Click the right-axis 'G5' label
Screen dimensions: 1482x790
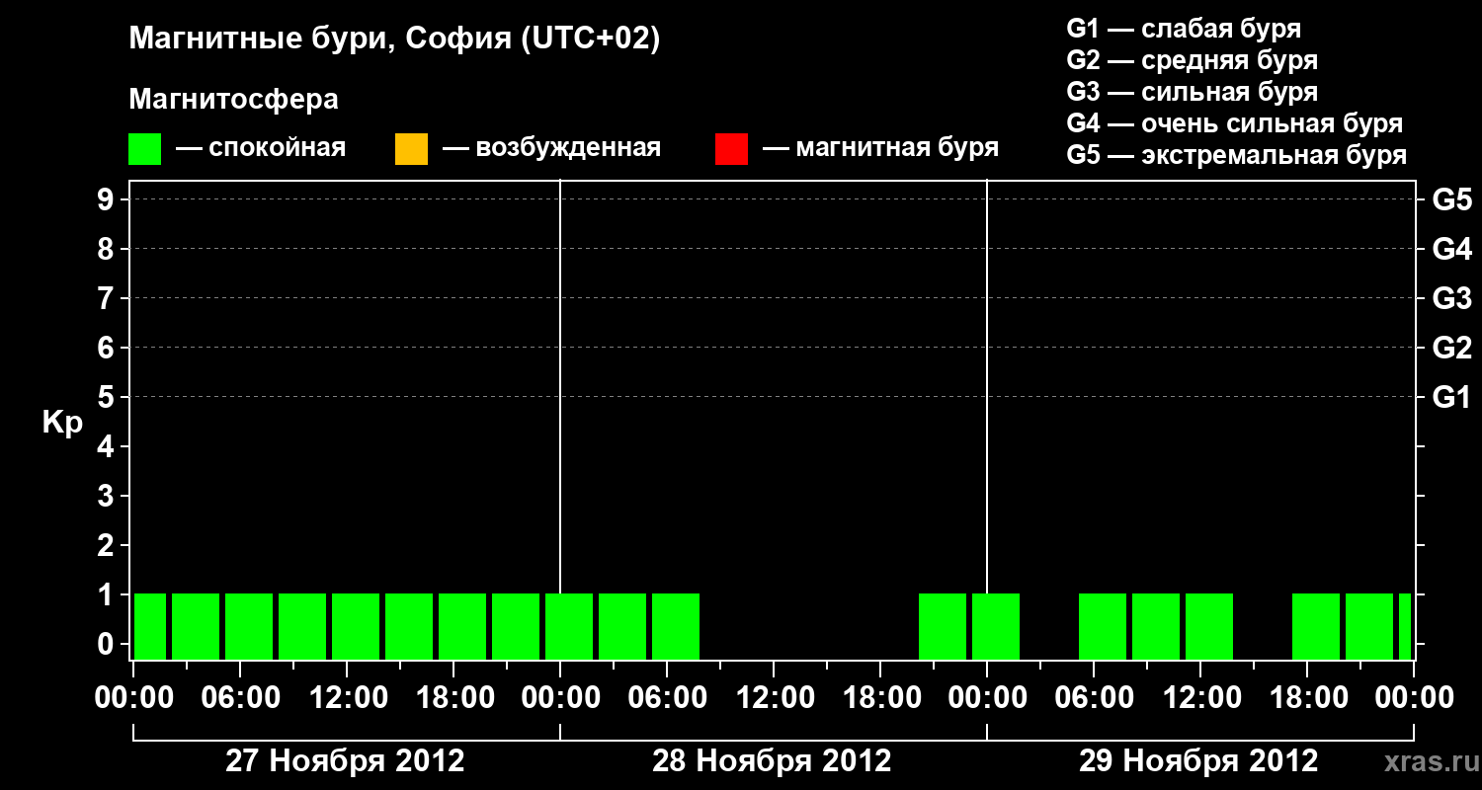[x=1452, y=199]
